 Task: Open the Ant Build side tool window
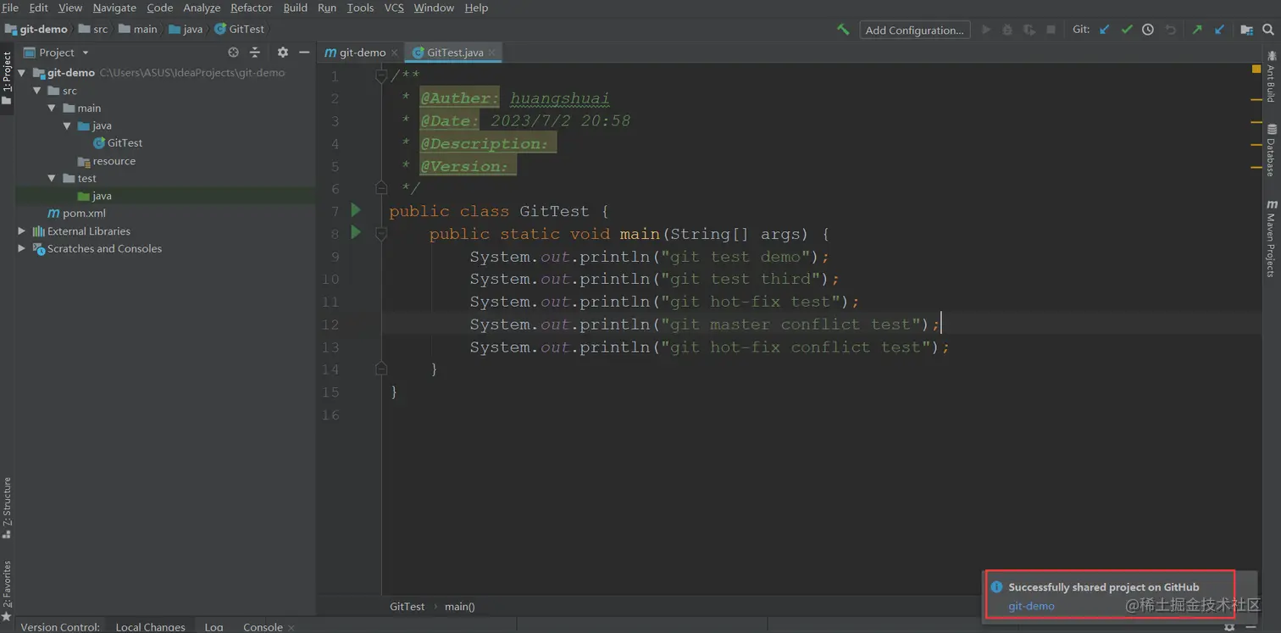tap(1272, 77)
